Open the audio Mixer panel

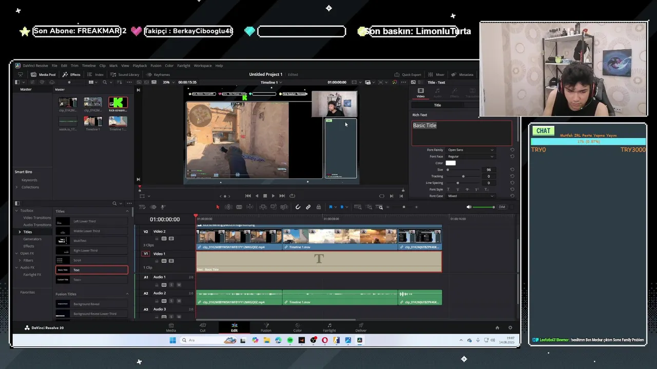click(x=436, y=74)
